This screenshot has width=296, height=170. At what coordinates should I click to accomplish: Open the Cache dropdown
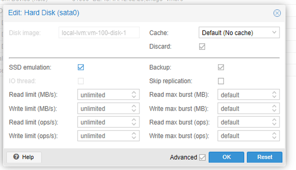[239, 33]
